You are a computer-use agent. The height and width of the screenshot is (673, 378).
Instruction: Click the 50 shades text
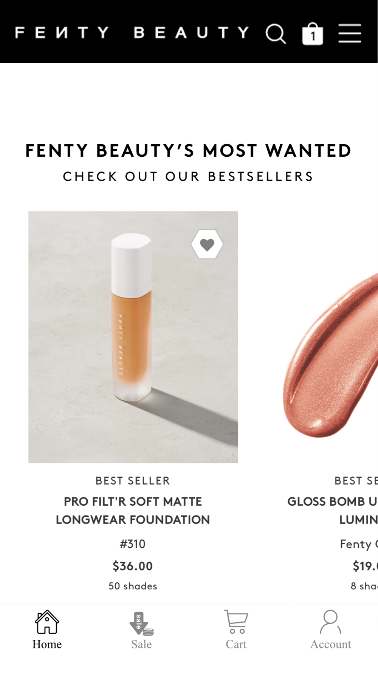(x=133, y=586)
